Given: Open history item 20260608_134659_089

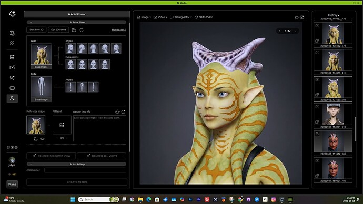Looking at the screenshot, I should pos(333,89).
